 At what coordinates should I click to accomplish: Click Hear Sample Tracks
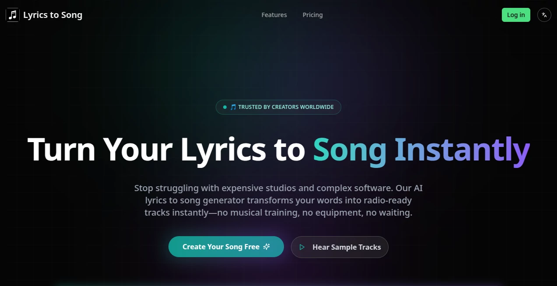pos(340,247)
